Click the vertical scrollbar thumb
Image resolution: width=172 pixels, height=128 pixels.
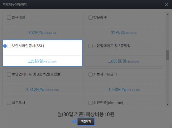pyautogui.click(x=167, y=55)
